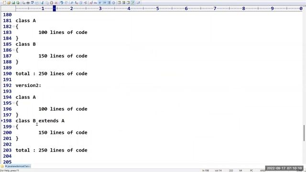Redo the edit with the greyed arrow icon

pyautogui.click(x=66, y=3)
